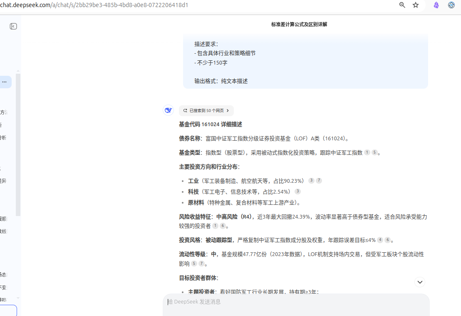
Task: Click the 原材料 bullet item
Action: pos(245,203)
